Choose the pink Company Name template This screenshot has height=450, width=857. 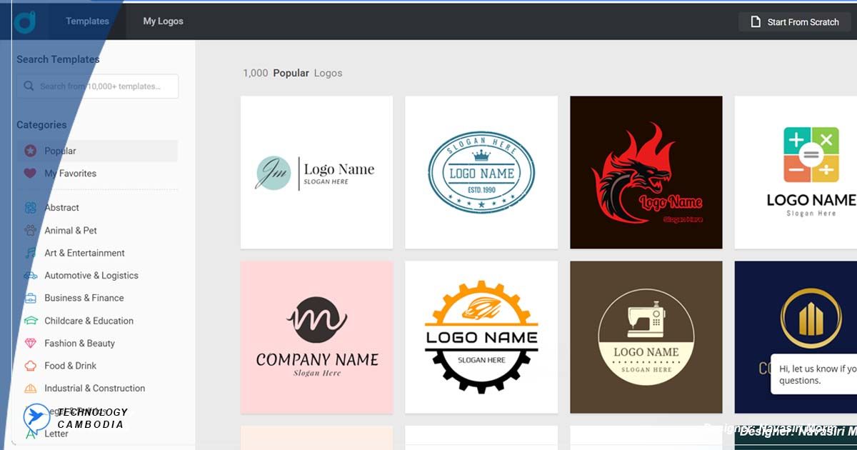316,337
